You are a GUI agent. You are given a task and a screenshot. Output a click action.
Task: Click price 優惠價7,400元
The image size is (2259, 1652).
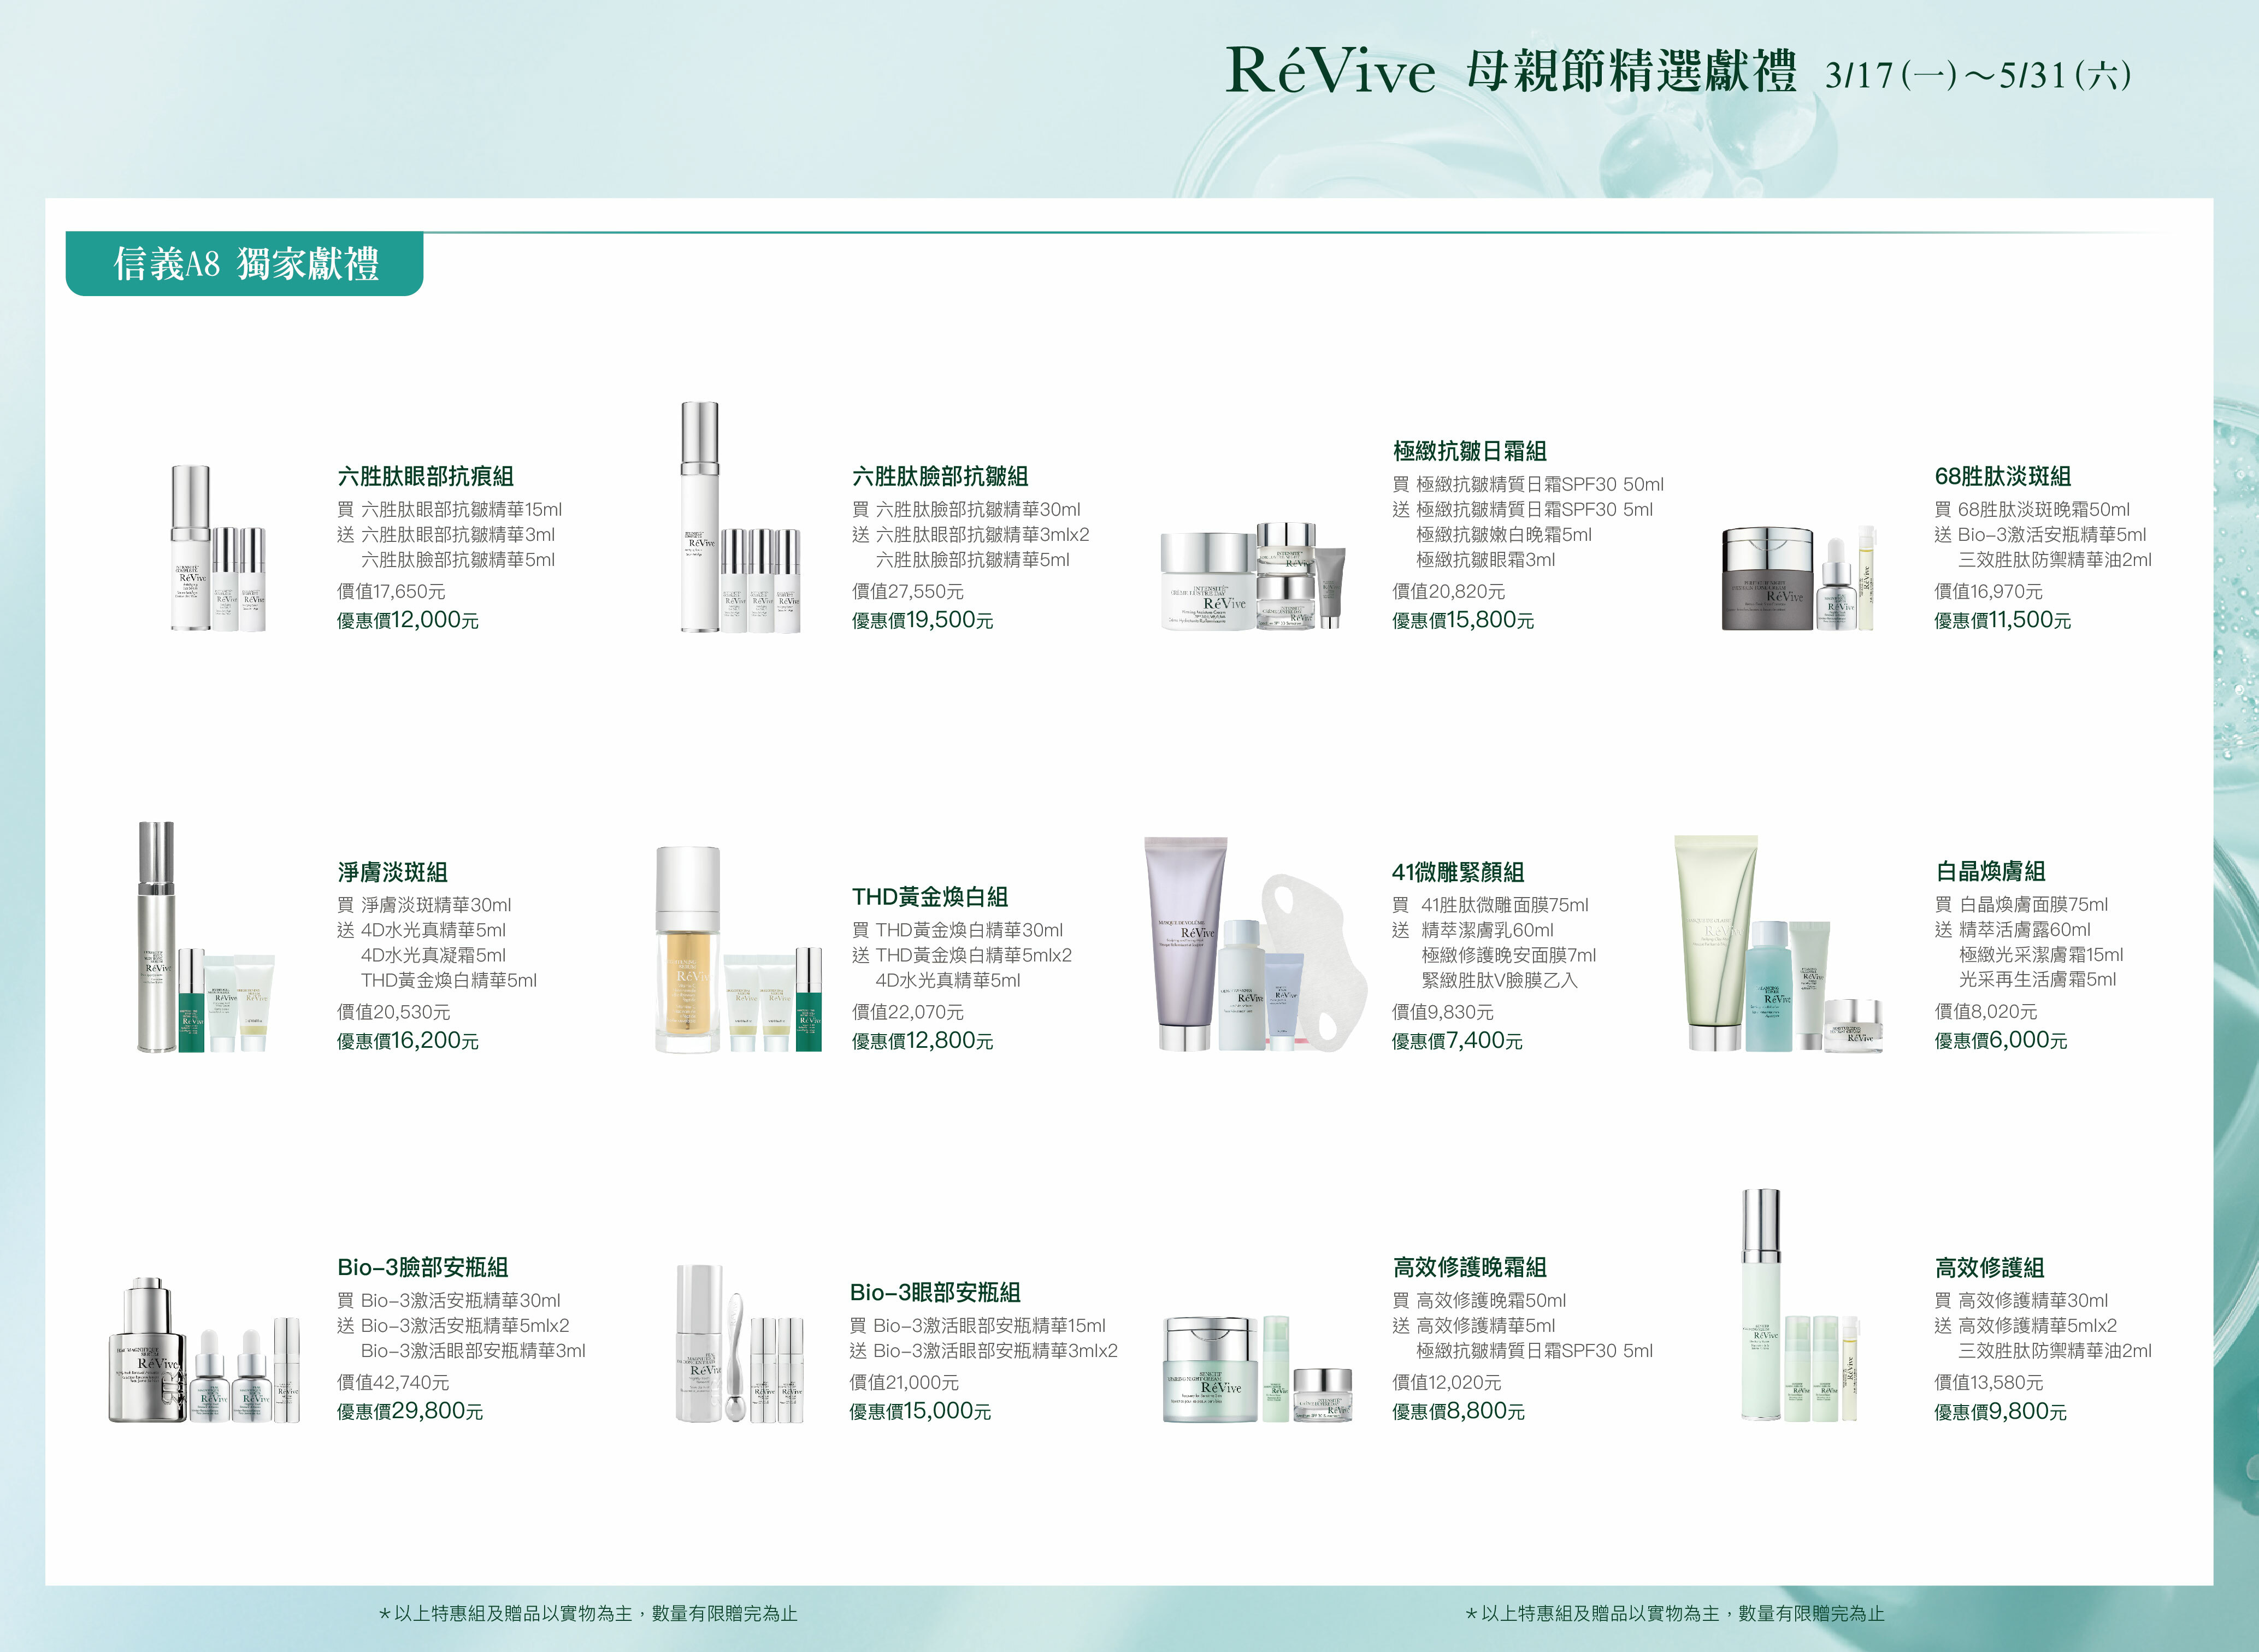pos(1457,1041)
